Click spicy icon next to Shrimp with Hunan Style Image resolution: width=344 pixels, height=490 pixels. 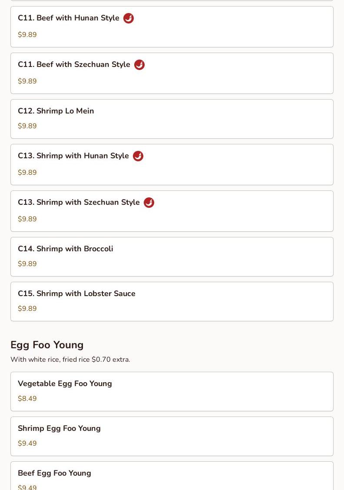138,156
